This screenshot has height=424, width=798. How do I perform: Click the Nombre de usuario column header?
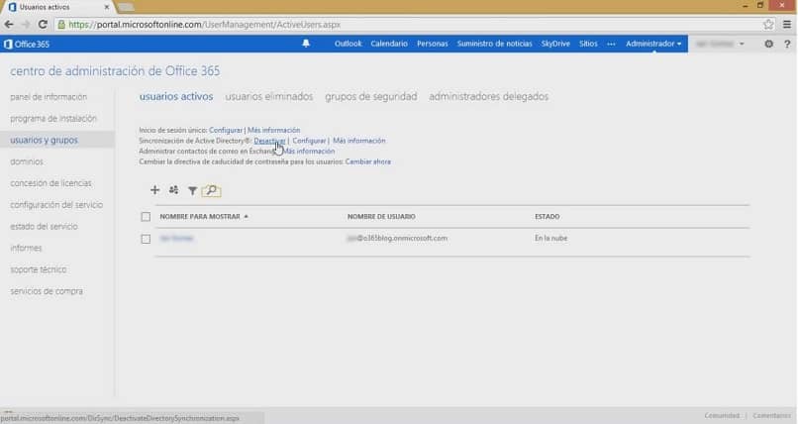pos(381,216)
